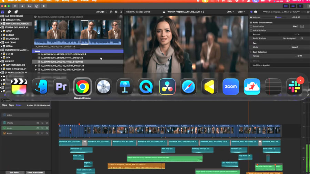Toggle focus circle on the Music role
This screenshot has width=310, height=174.
[x=47, y=128]
